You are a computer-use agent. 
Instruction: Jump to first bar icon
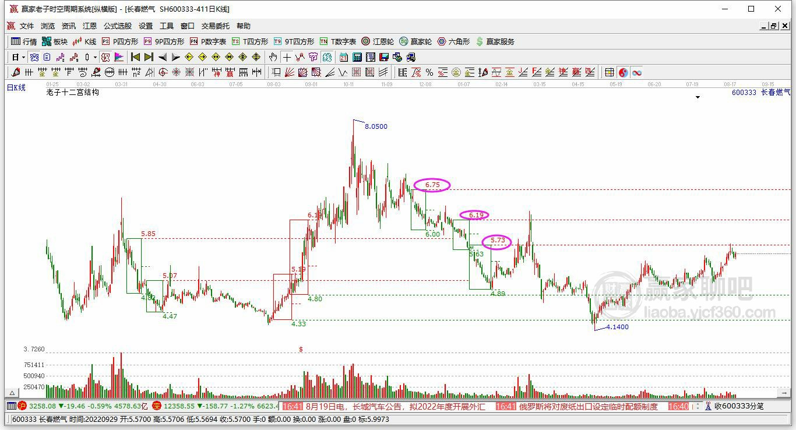135,57
